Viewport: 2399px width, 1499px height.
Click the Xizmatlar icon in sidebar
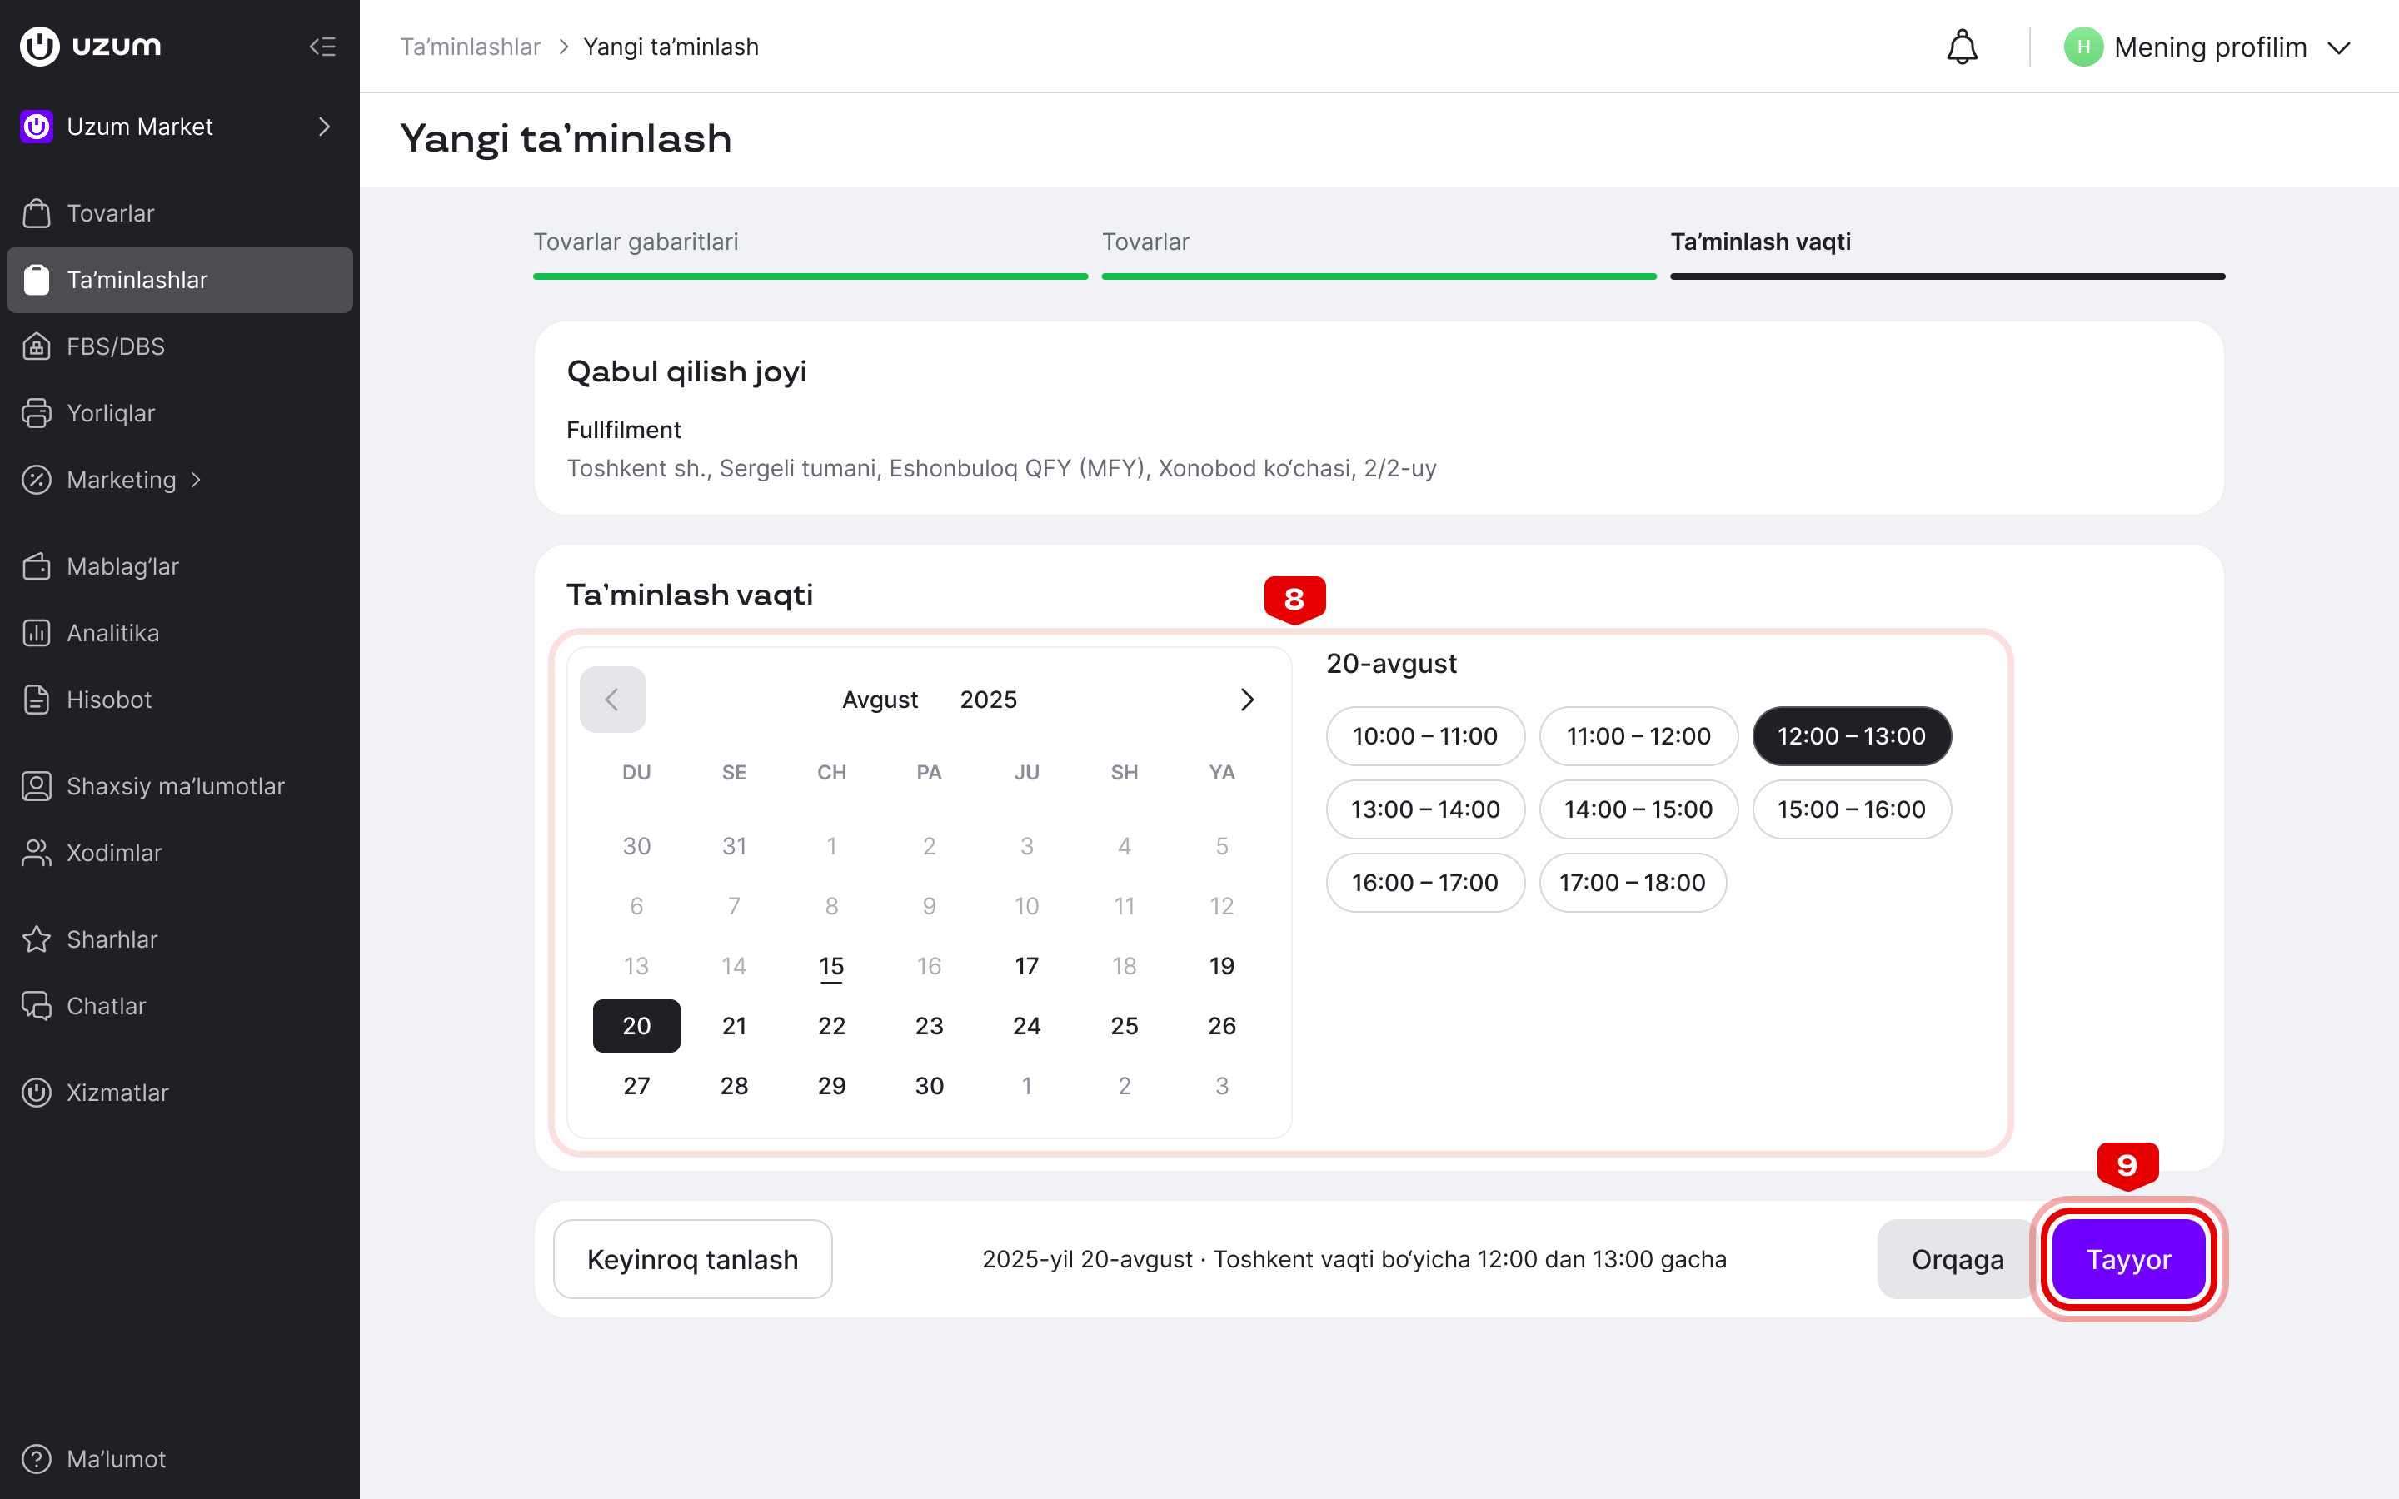point(37,1093)
